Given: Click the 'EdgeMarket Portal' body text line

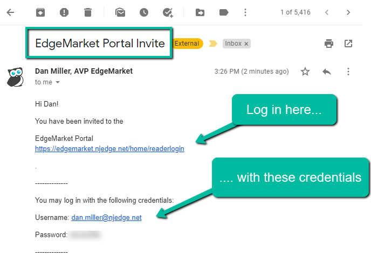Looking at the screenshot, I should [64, 138].
